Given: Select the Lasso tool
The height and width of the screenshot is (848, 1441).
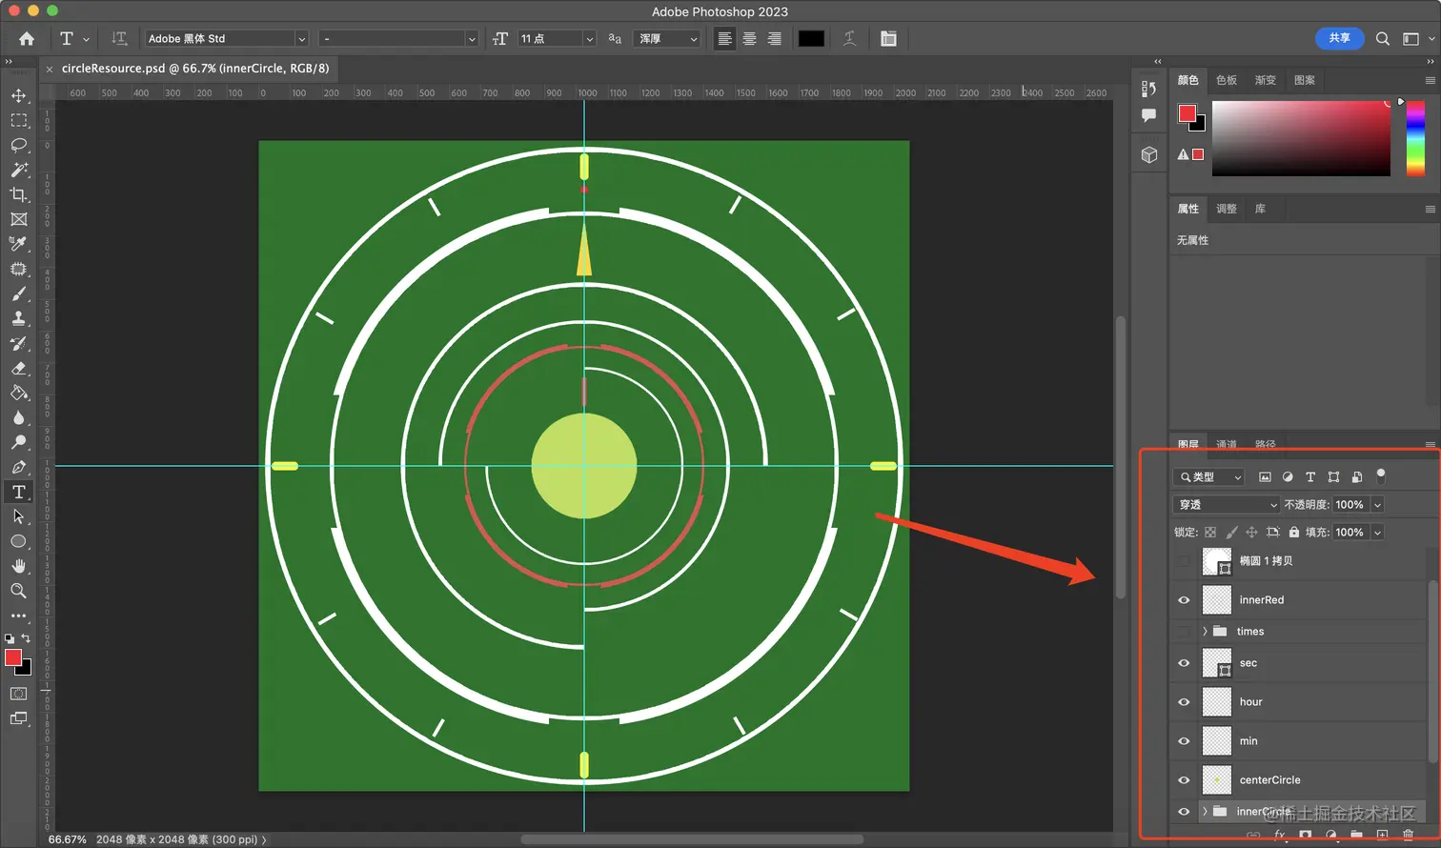Looking at the screenshot, I should pos(18,145).
